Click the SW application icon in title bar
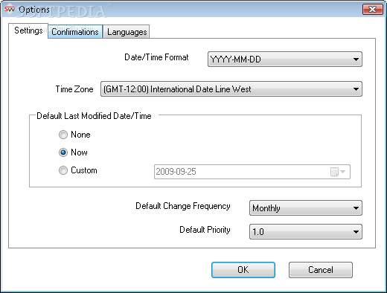387x293 pixels. coord(10,10)
